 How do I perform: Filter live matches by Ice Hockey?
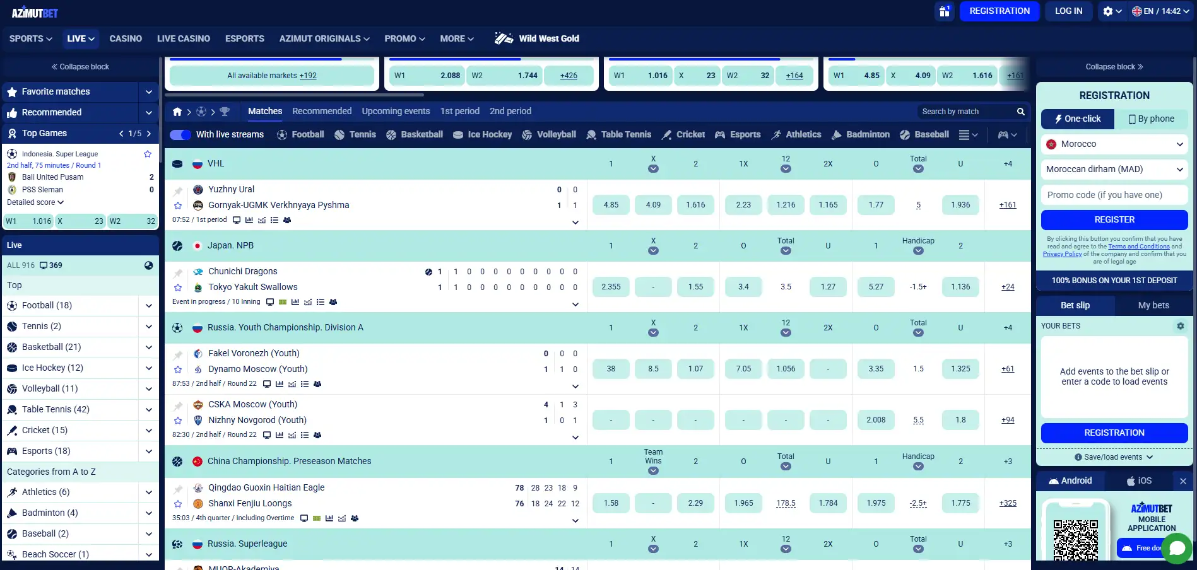point(482,134)
